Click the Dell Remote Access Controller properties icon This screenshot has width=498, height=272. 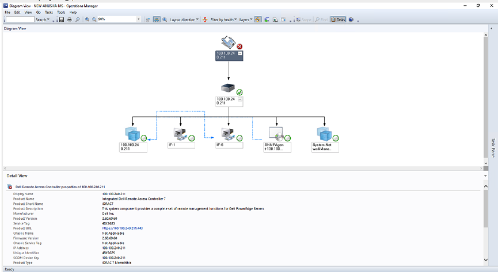pos(10,187)
